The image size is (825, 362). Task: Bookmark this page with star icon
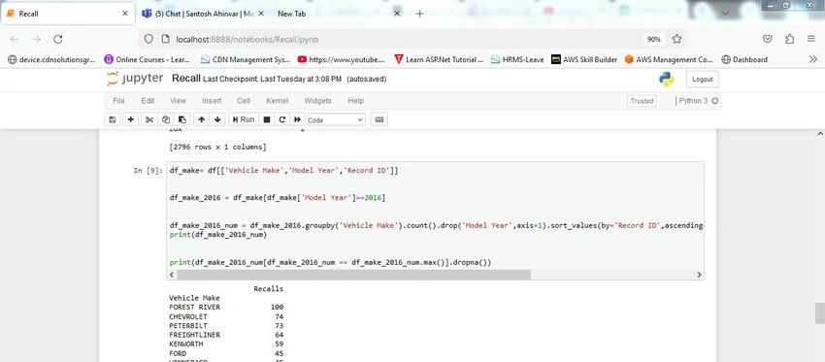coord(676,39)
